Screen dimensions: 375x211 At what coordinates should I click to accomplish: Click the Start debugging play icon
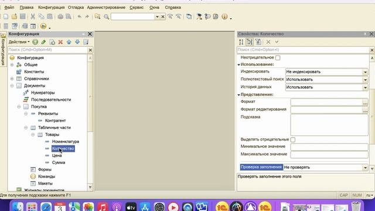click(x=43, y=26)
